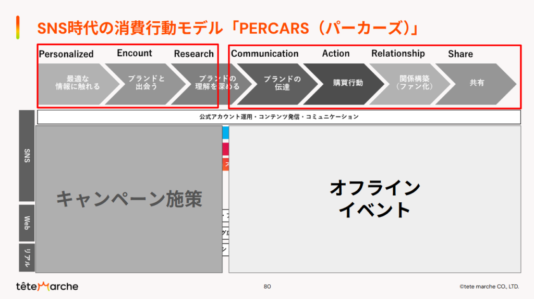Click the 公式アカウント運用 bar
Image resolution: width=534 pixels, height=299 pixels.
pyautogui.click(x=279, y=117)
